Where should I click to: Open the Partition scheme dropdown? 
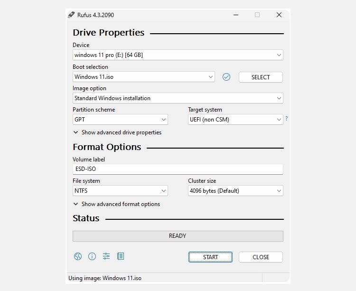pos(120,120)
